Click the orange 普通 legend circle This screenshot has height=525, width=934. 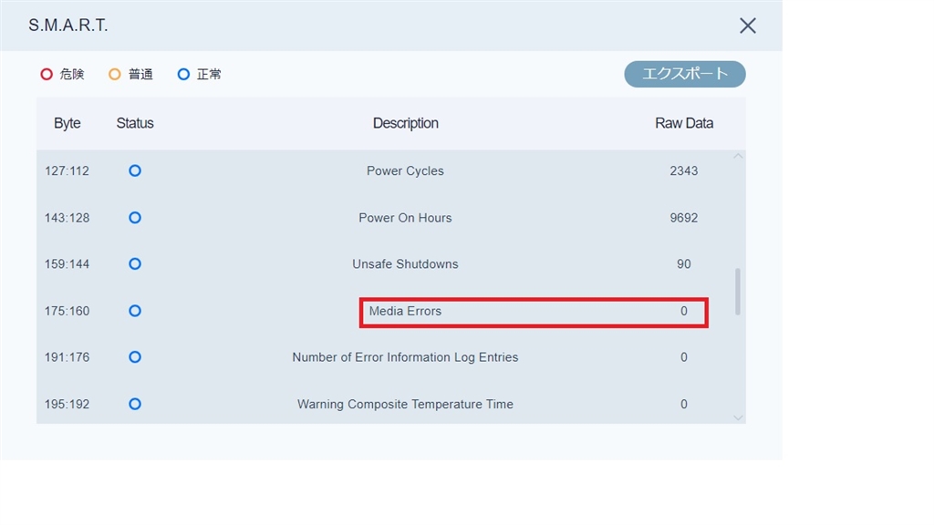(115, 75)
